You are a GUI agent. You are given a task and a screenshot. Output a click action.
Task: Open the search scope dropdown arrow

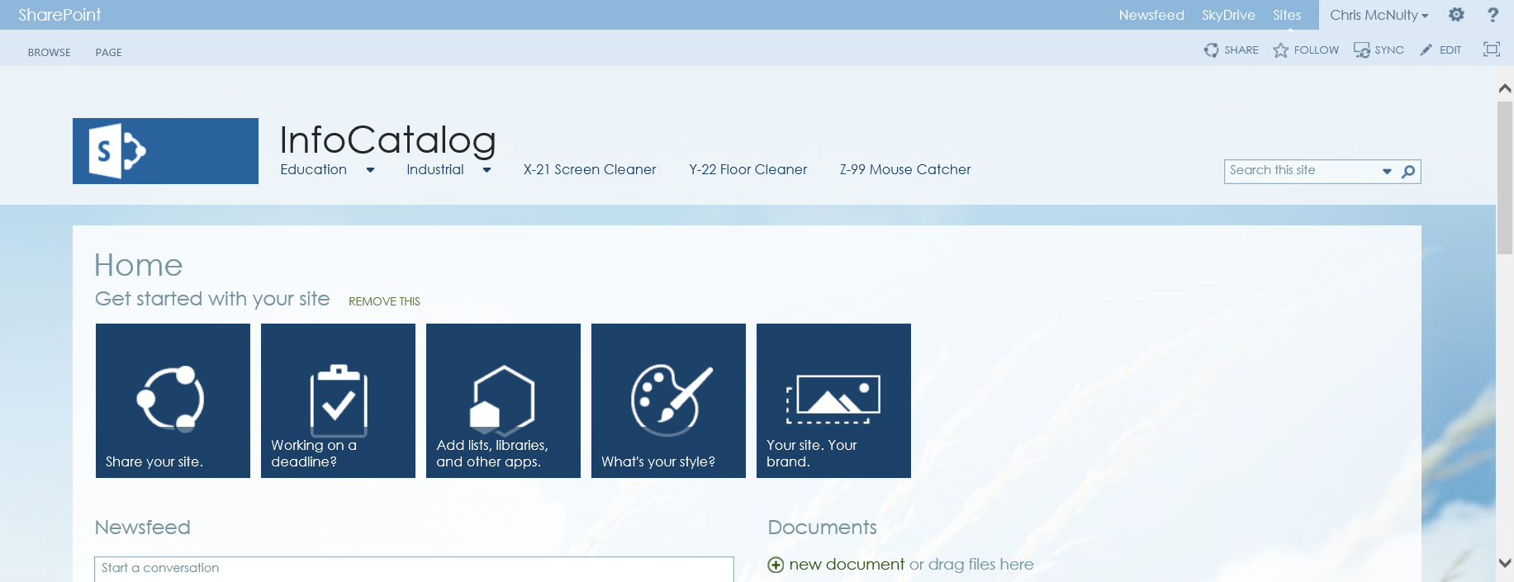click(x=1387, y=171)
